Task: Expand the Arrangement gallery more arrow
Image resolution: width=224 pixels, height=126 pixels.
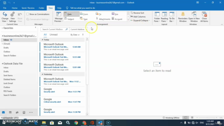Action: (128, 20)
